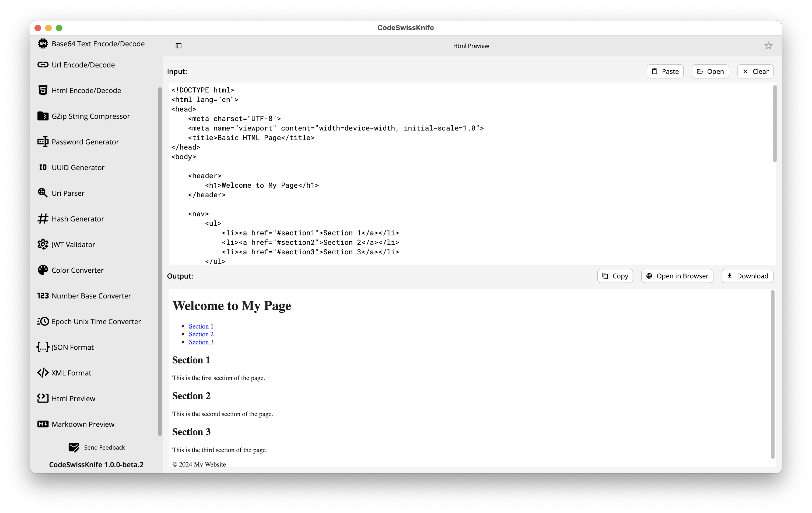Click the Number Base Converter 123 icon

(43, 296)
